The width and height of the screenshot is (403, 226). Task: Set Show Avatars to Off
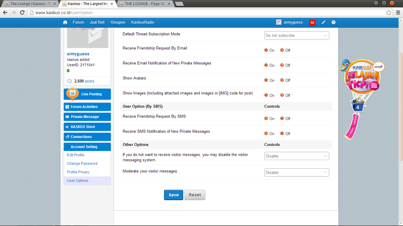[282, 80]
